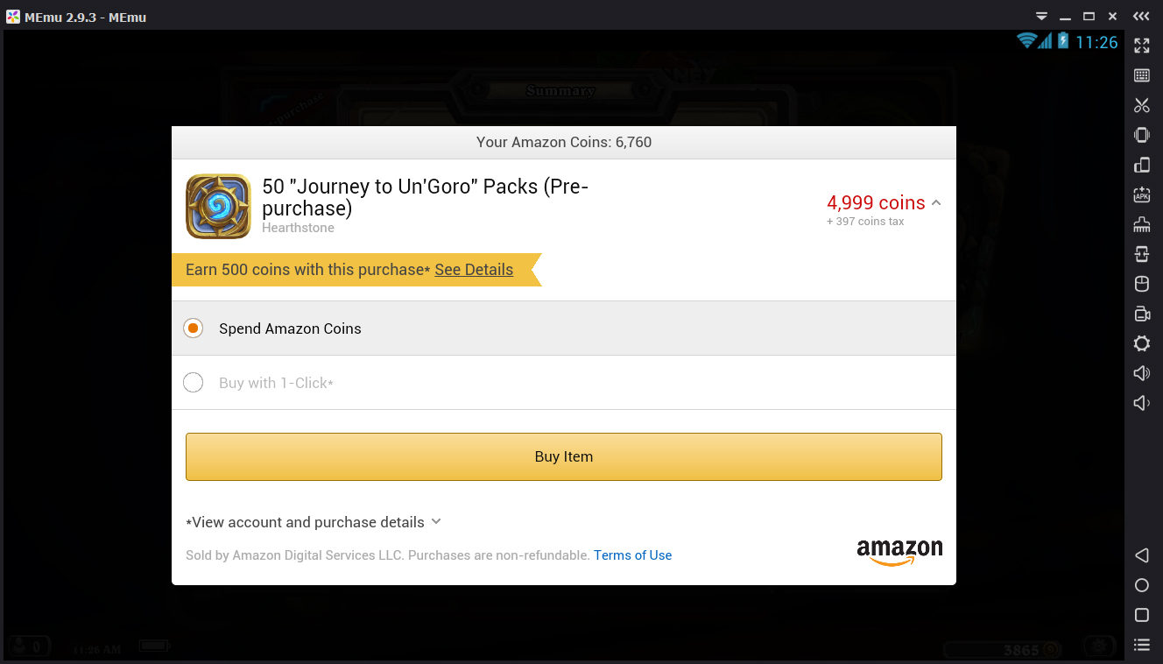Click the Buy Item button
The height and width of the screenshot is (664, 1163).
tap(563, 456)
